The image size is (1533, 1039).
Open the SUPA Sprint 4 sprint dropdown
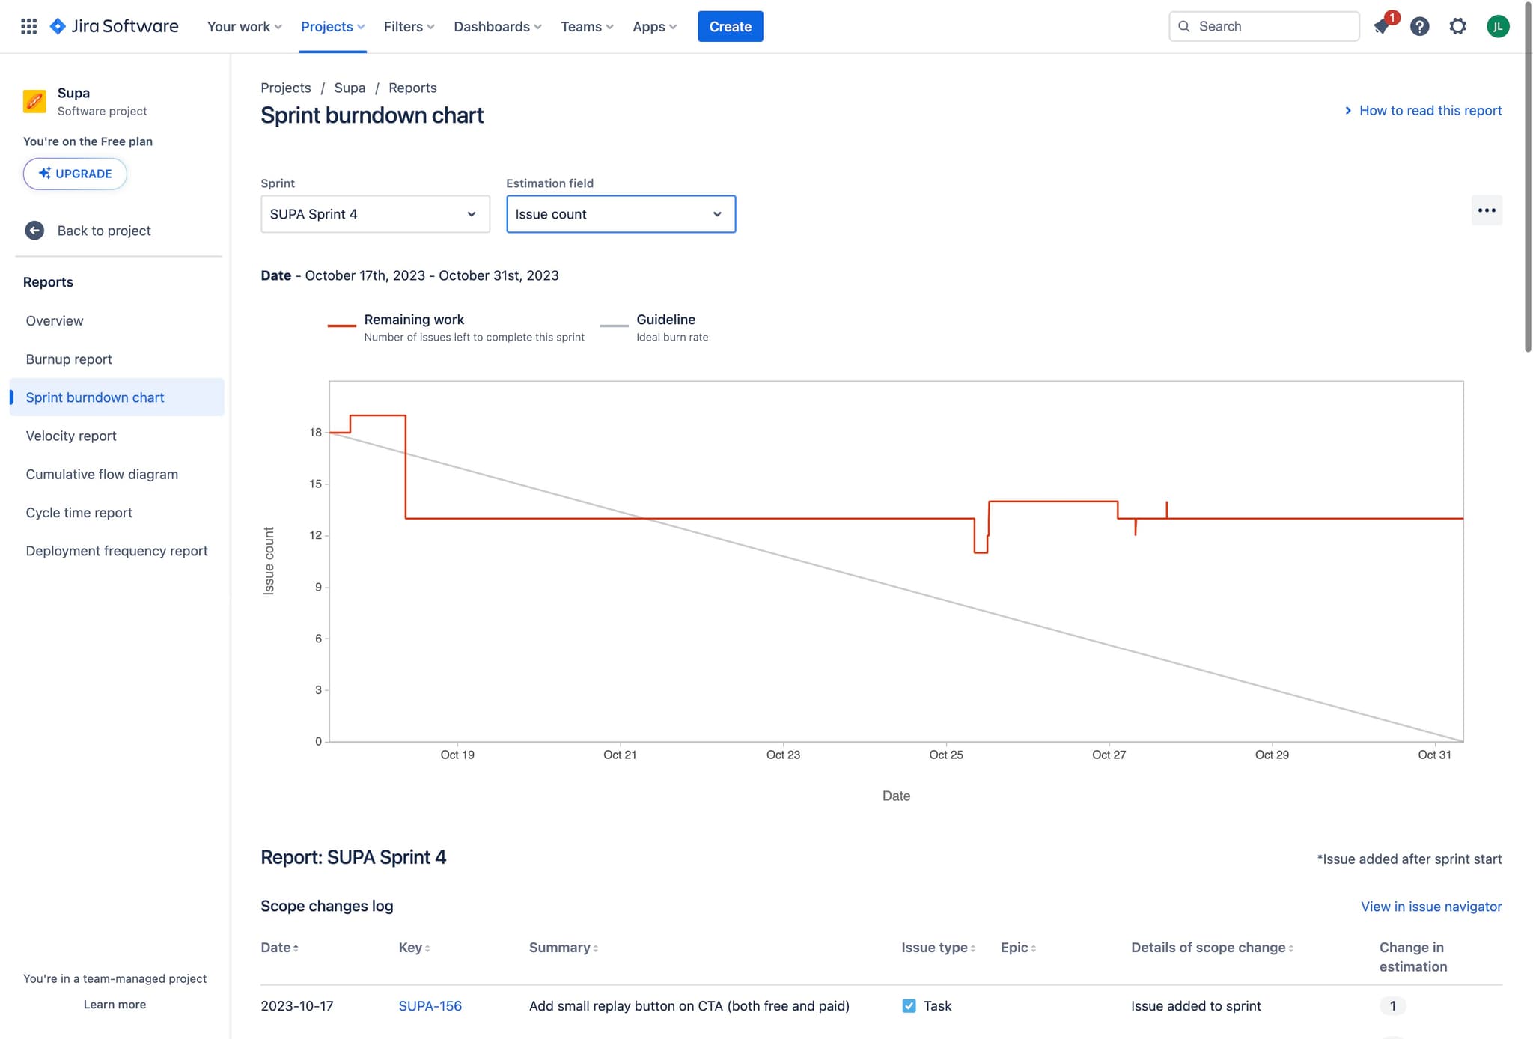coord(375,214)
